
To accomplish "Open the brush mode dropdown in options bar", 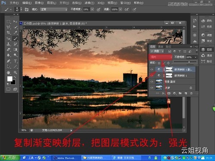I will pyautogui.click(x=54, y=9).
